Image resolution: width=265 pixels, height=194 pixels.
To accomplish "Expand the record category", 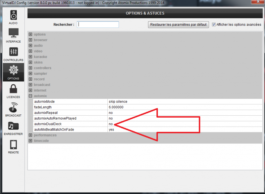I will [x=30, y=79].
